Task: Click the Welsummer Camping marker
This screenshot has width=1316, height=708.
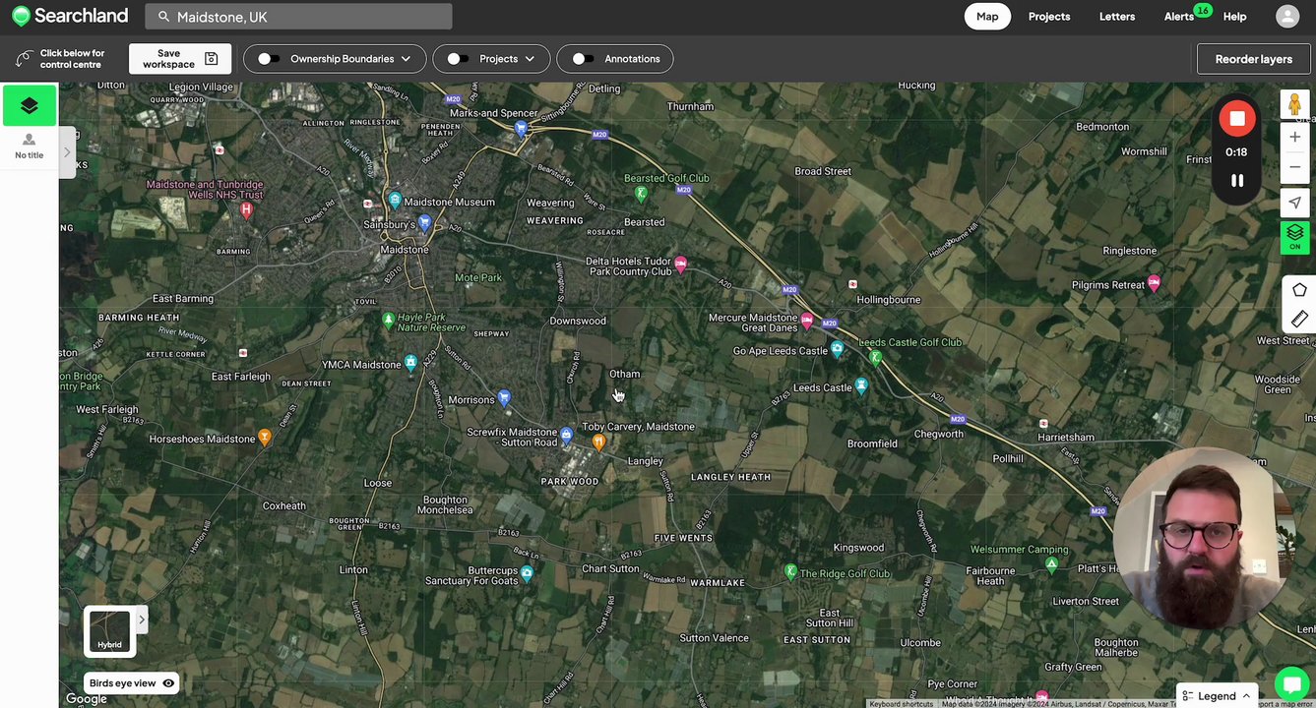Action: [x=1051, y=564]
